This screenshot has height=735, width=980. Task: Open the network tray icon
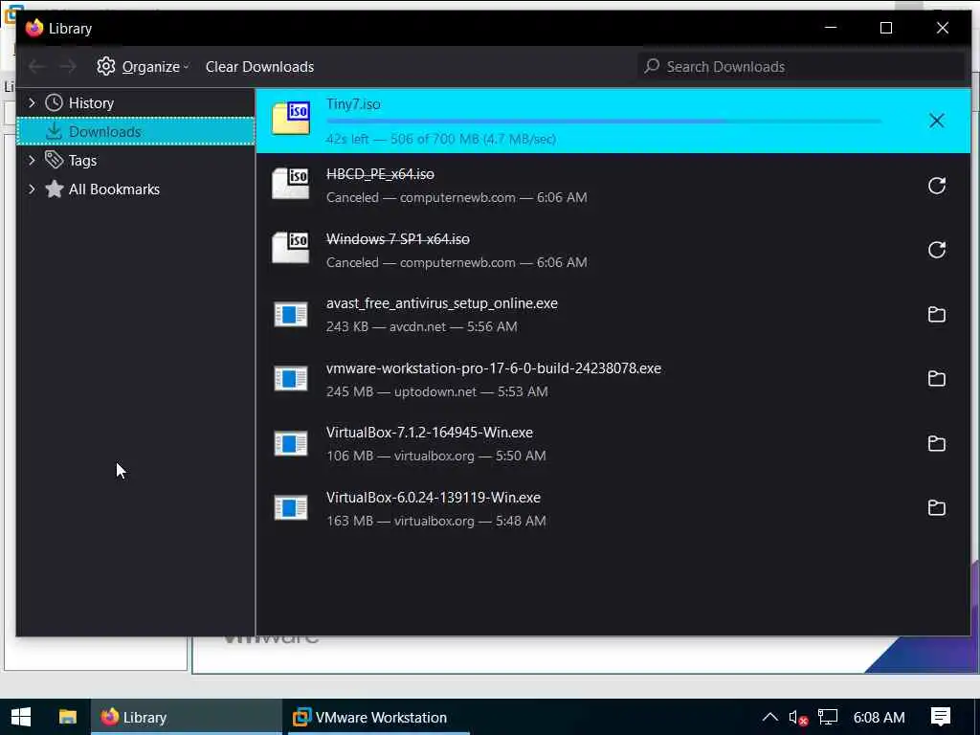[x=828, y=717]
